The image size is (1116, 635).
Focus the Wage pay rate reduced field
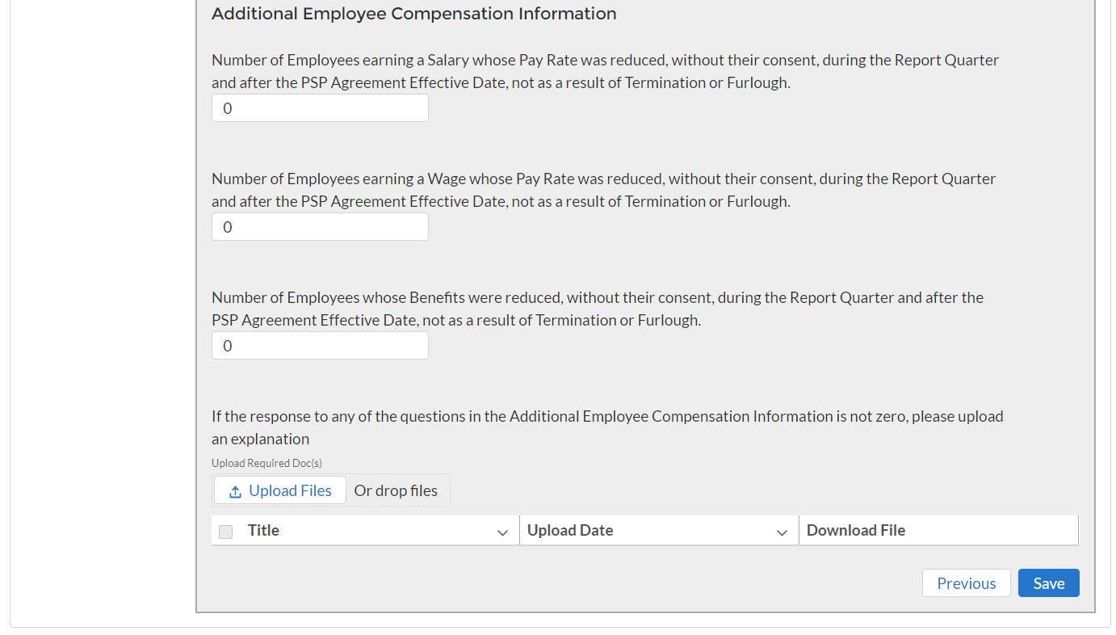point(320,227)
